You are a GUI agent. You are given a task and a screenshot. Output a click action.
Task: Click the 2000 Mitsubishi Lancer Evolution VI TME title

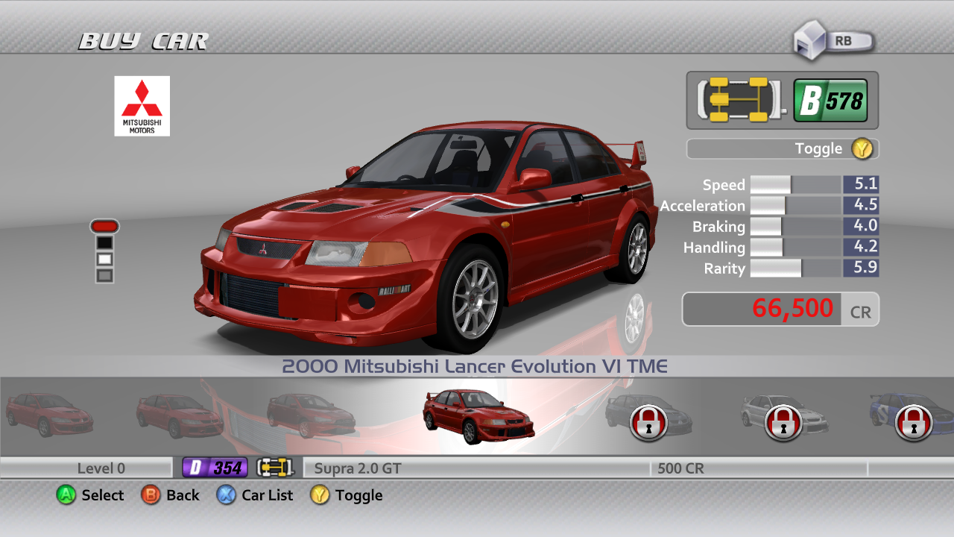click(x=475, y=366)
